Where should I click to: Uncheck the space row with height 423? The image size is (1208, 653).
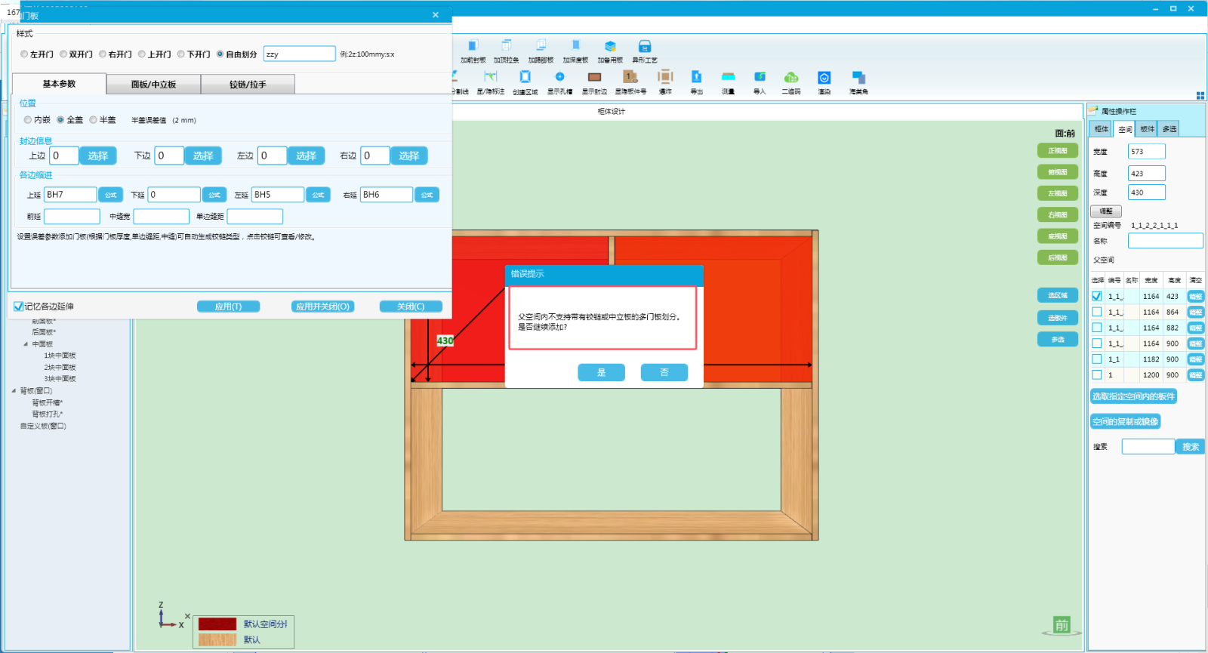coord(1097,296)
